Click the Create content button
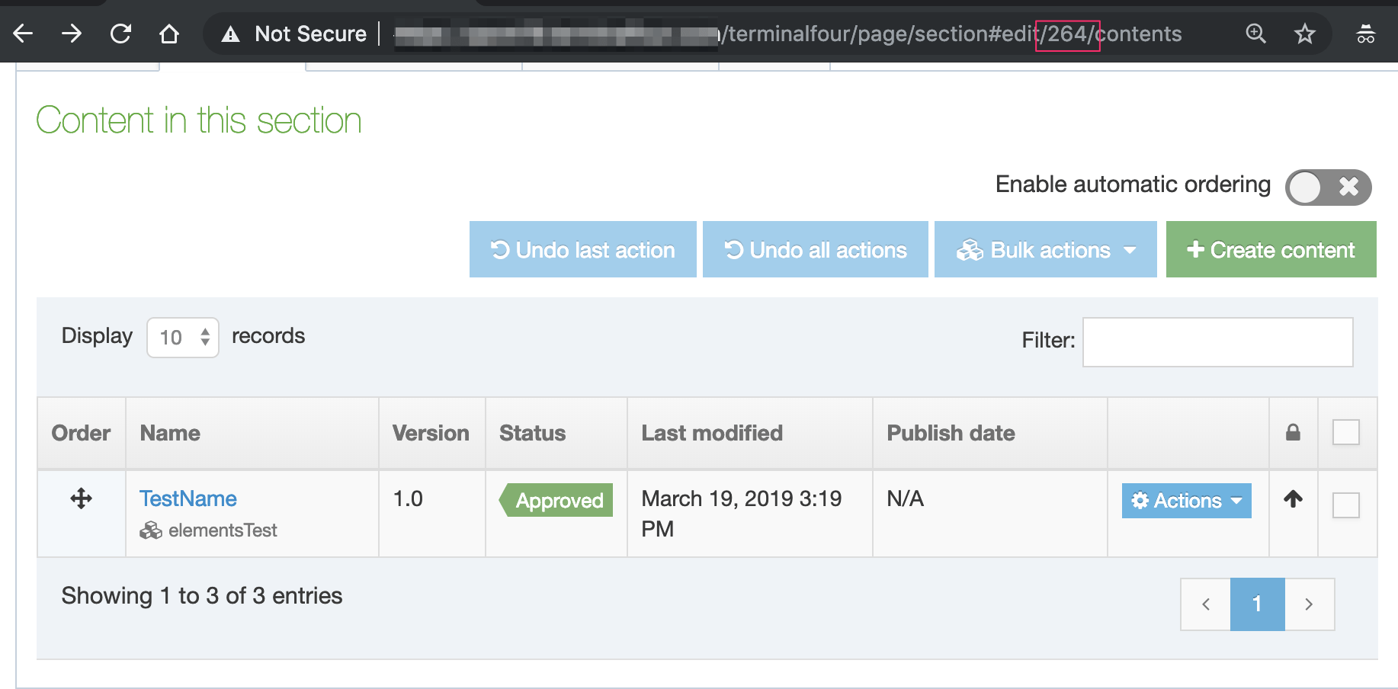The height and width of the screenshot is (689, 1398). click(1271, 250)
